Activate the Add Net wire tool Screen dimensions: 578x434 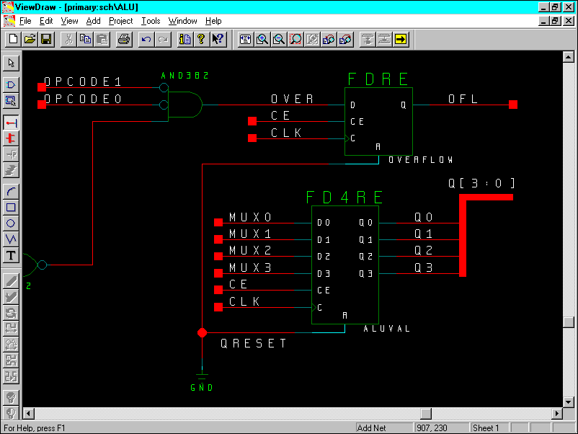tap(11, 122)
